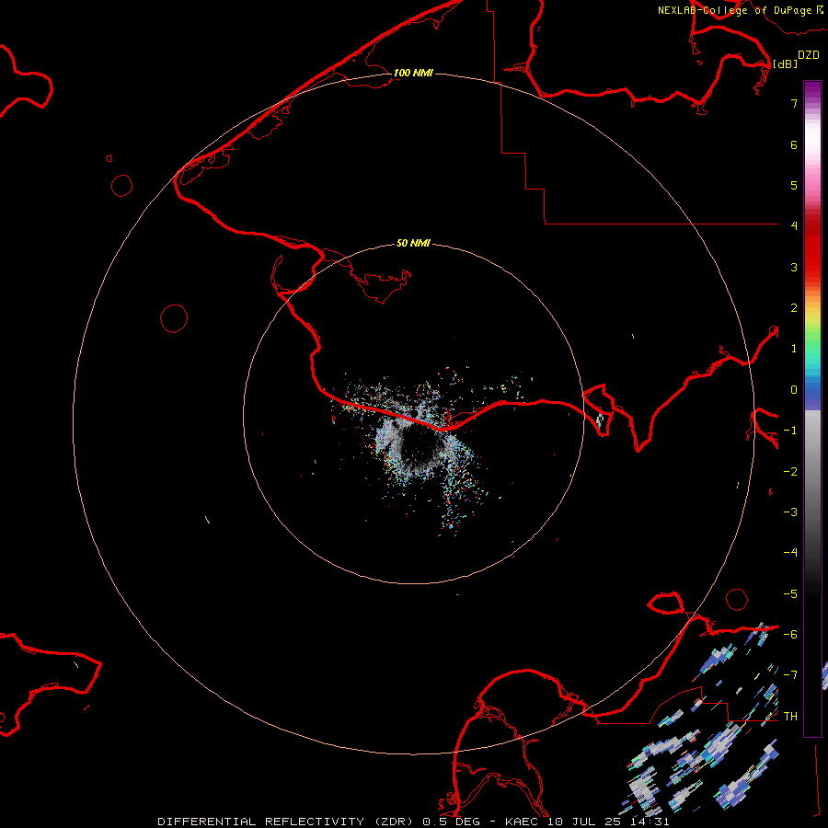Screen dimensions: 828x828
Task: Click the "KAEC 10 JUL 25 14:31" timestamp text
Action: tap(587, 822)
